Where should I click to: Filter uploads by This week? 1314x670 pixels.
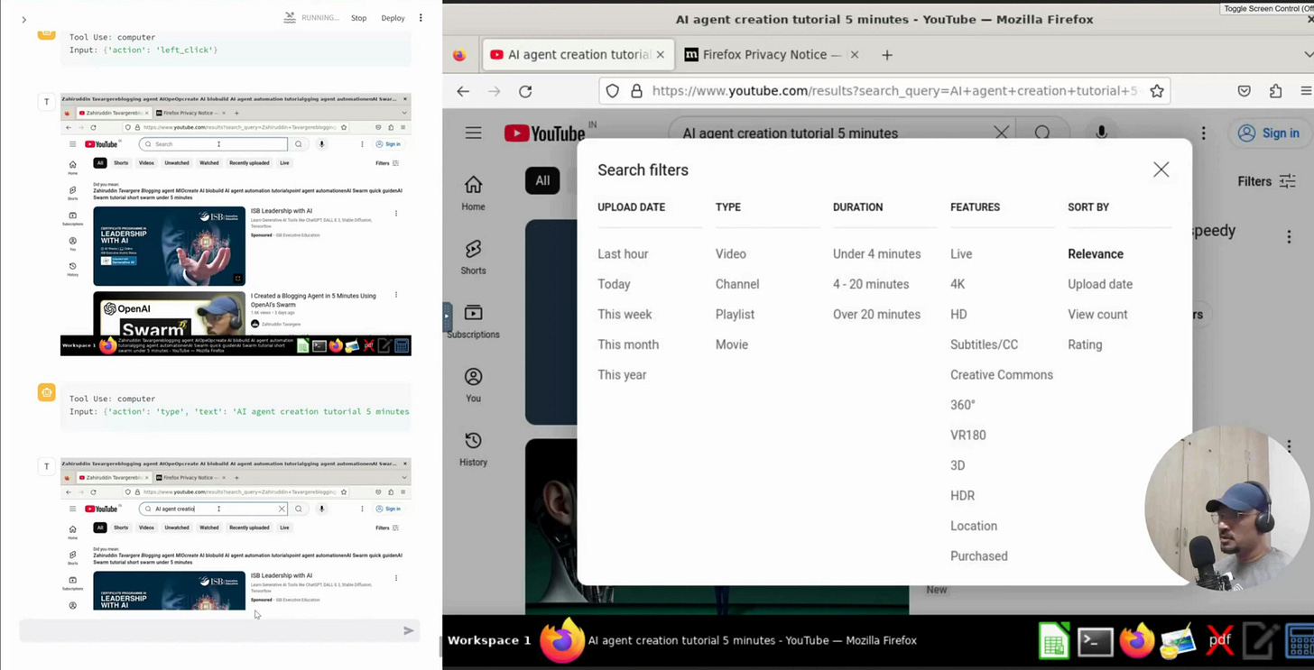[625, 315]
